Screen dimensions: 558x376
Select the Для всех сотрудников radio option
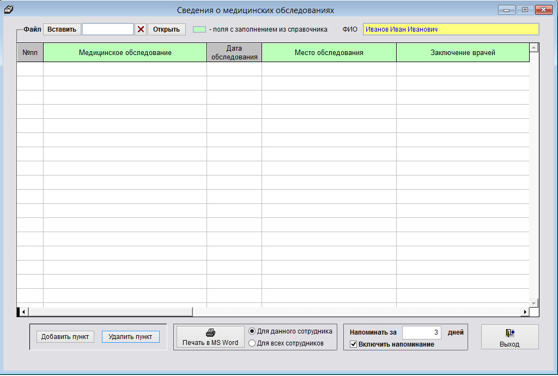[x=252, y=343]
